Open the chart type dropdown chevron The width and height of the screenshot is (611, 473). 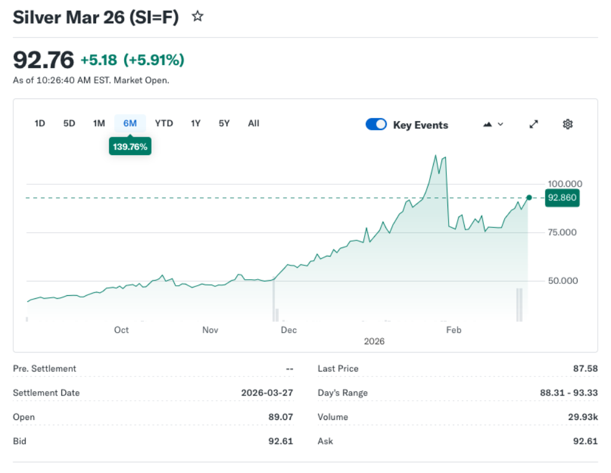coord(499,125)
